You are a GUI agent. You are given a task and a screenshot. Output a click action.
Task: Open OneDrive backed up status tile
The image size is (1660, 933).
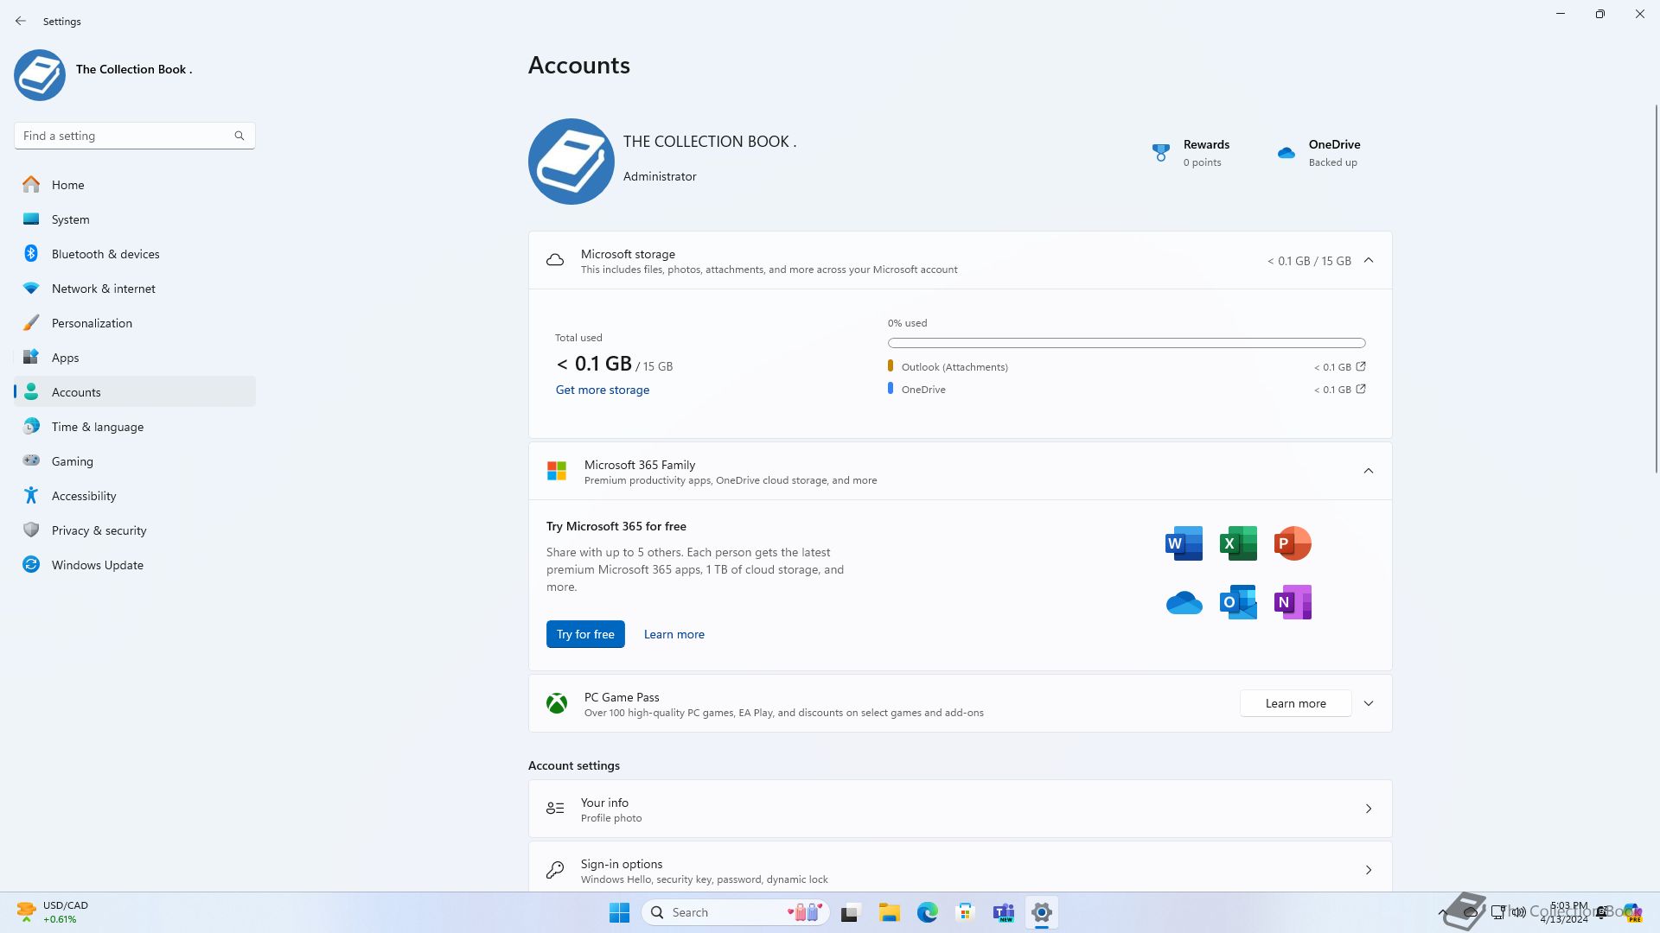[x=1319, y=153]
